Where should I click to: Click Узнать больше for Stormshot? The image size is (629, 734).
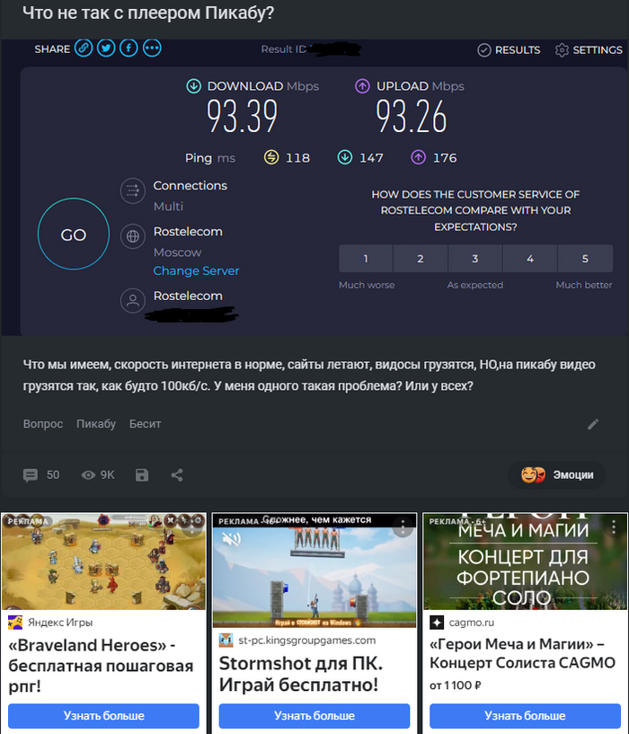point(314,716)
